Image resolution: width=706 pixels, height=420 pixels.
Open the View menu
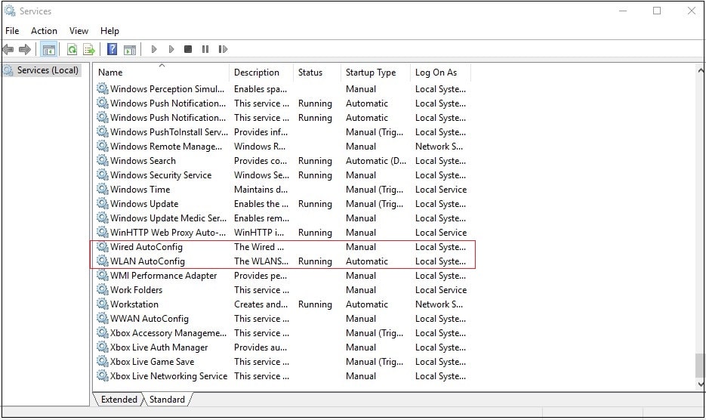point(79,31)
